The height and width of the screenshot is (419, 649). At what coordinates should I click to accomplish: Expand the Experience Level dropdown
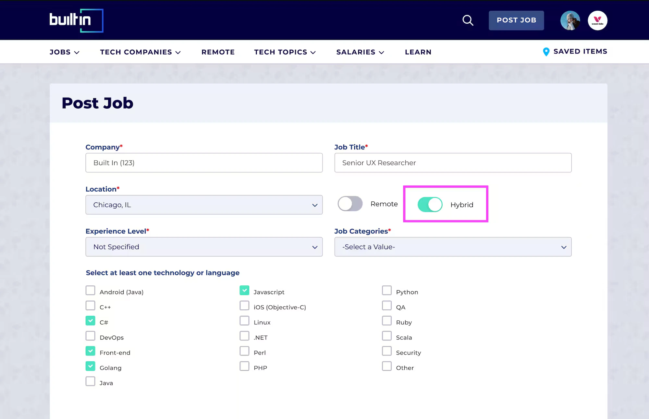tap(204, 247)
